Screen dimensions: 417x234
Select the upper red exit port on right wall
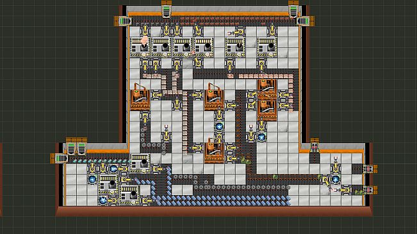click(370, 169)
